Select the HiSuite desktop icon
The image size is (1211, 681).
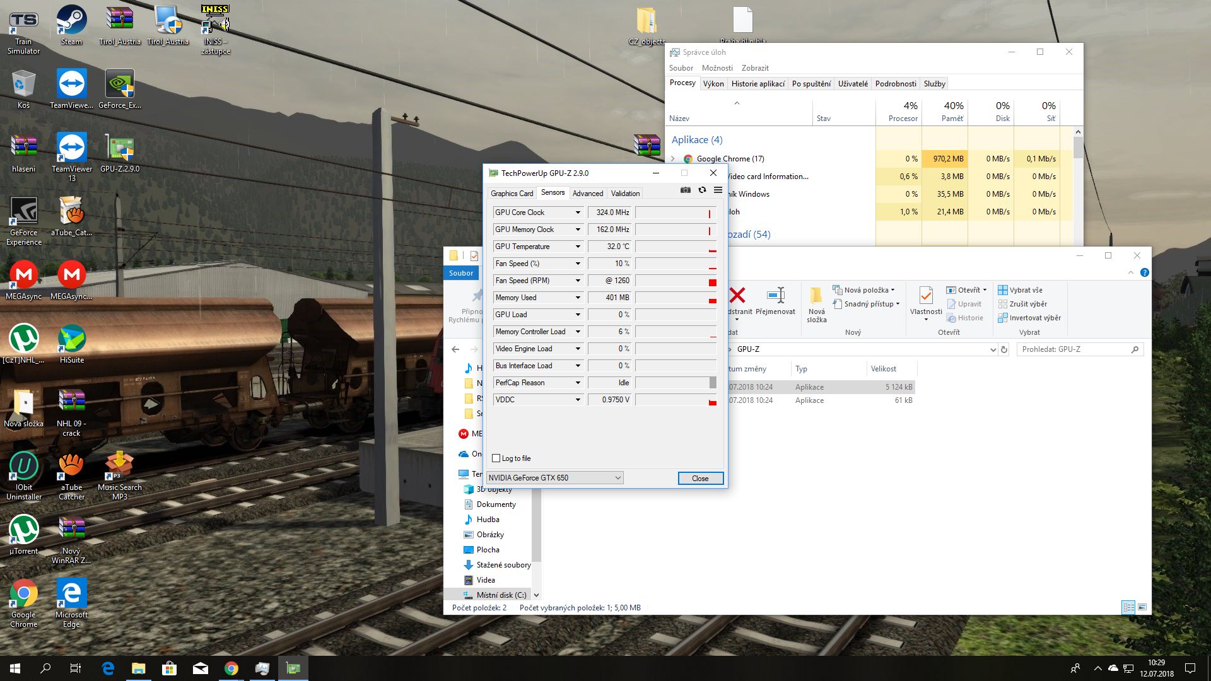pos(71,344)
